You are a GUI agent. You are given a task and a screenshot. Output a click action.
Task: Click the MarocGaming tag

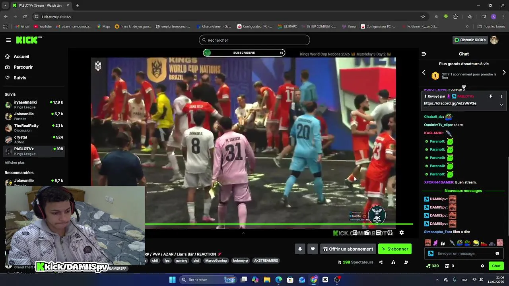tap(216, 261)
